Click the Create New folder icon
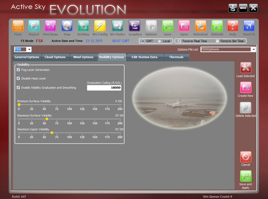Screen dimensions: 268x199 click(x=245, y=87)
